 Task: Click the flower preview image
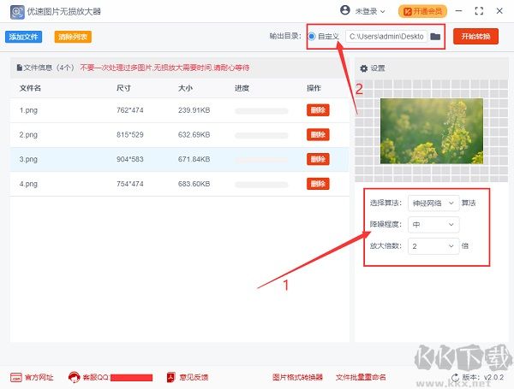[x=432, y=131]
